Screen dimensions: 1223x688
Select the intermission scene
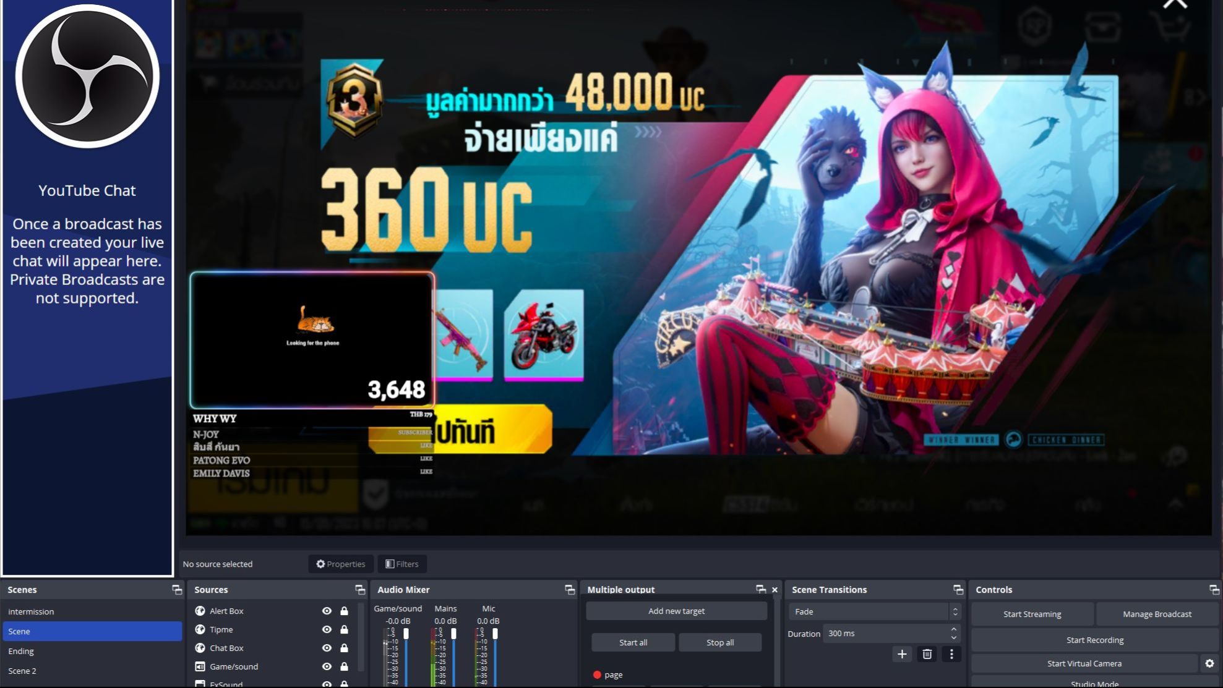click(92, 611)
